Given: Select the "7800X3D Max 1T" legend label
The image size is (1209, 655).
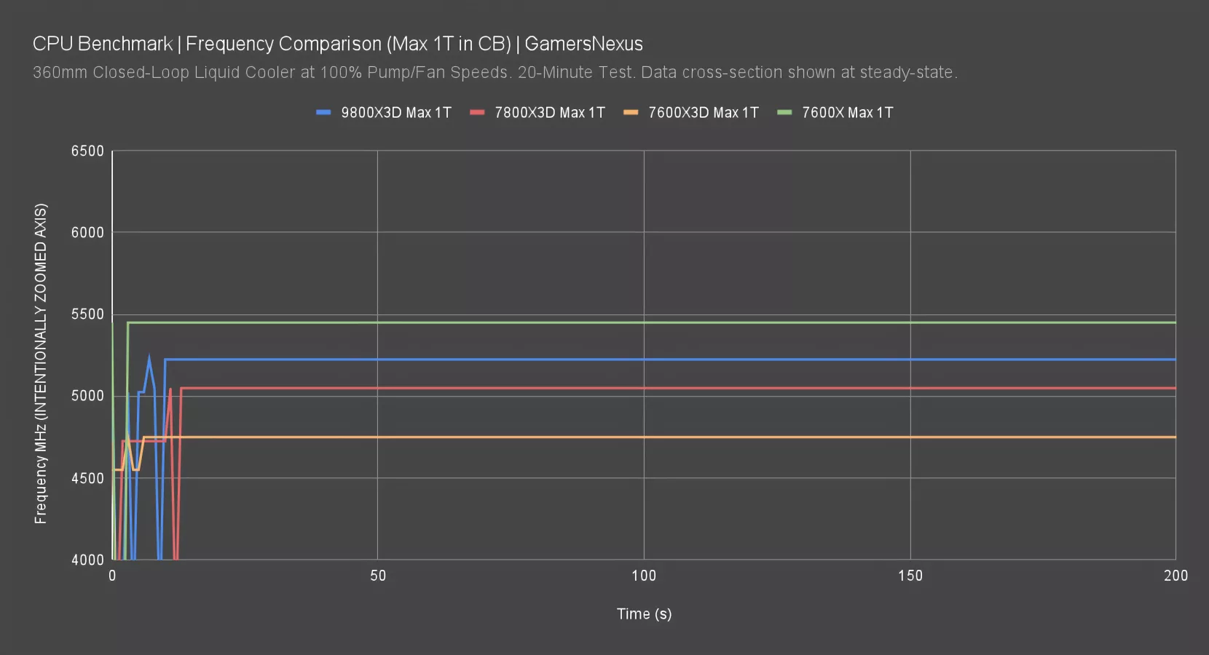Looking at the screenshot, I should pyautogui.click(x=550, y=113).
